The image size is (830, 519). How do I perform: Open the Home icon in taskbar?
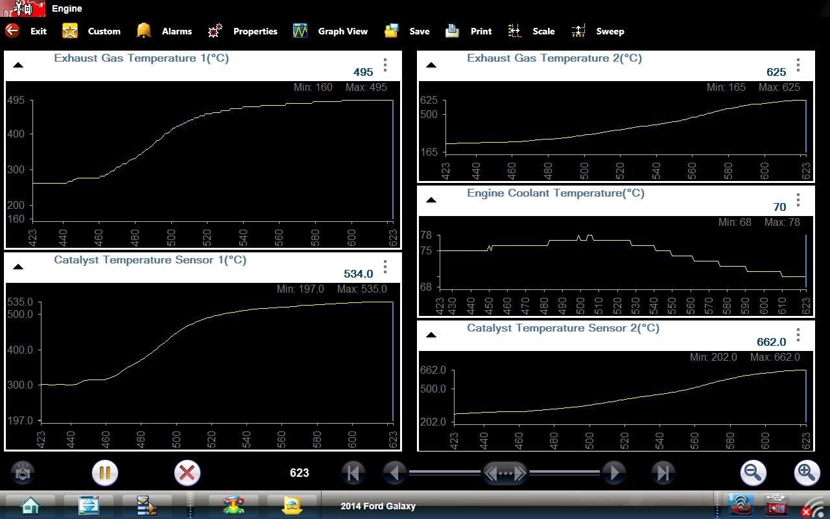(x=30, y=505)
